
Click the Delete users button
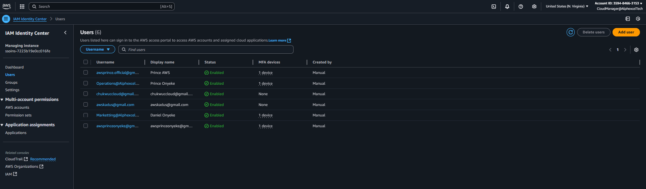coord(594,32)
